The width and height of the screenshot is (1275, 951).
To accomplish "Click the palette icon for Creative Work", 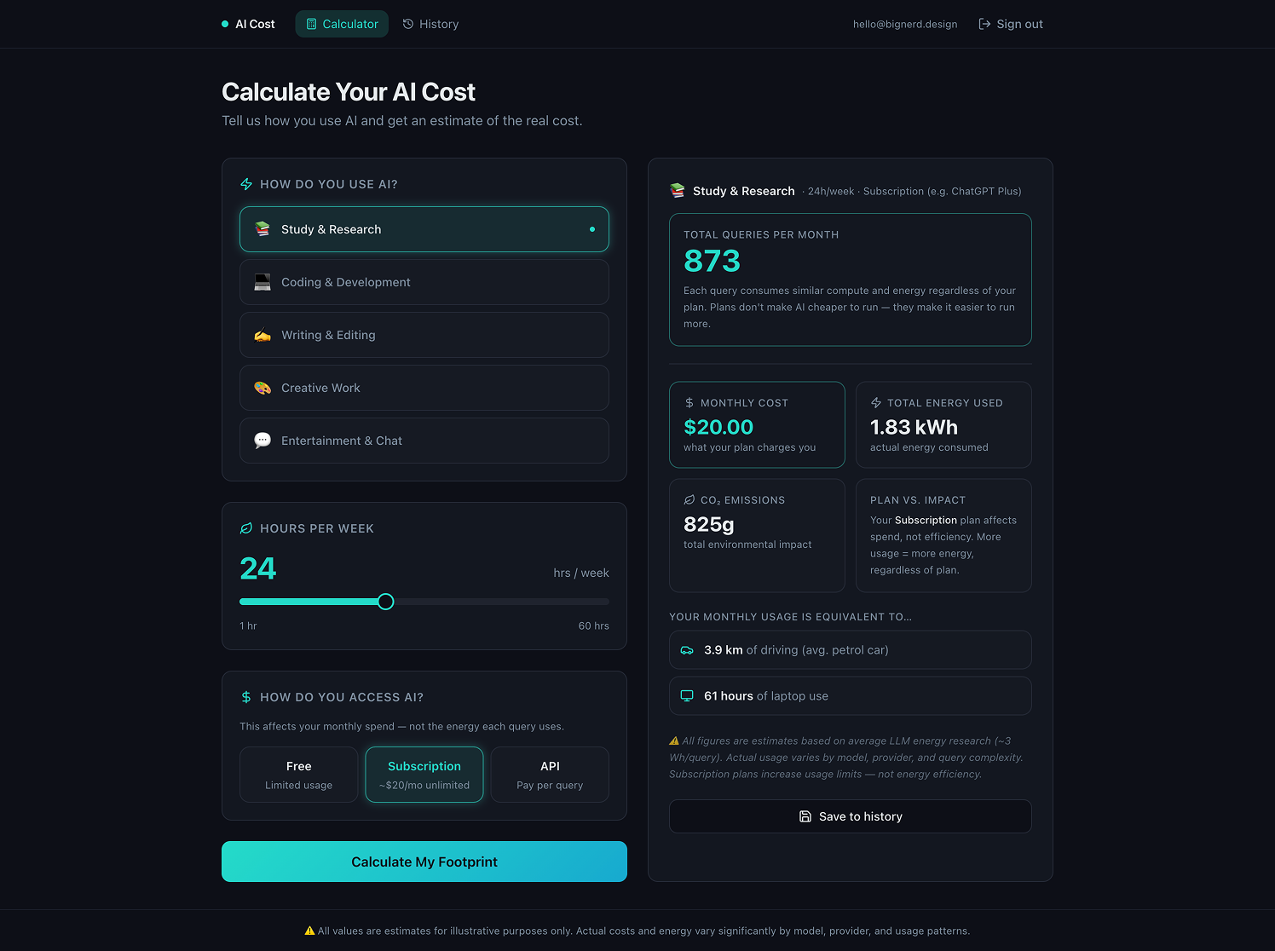I will 262,388.
